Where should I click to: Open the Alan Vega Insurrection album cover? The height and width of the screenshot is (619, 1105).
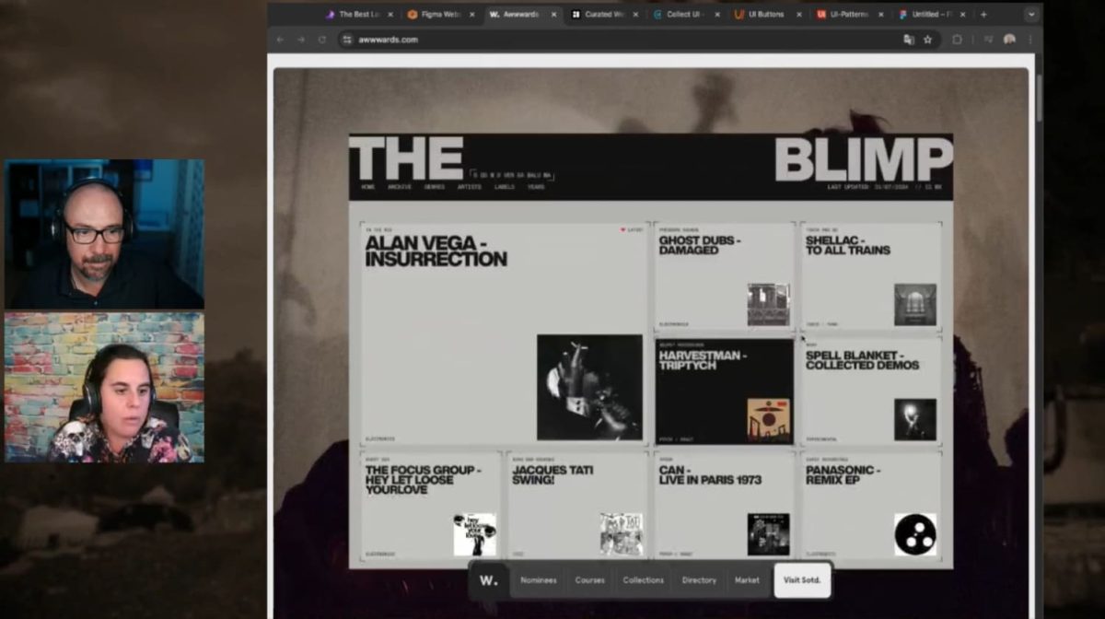click(589, 387)
